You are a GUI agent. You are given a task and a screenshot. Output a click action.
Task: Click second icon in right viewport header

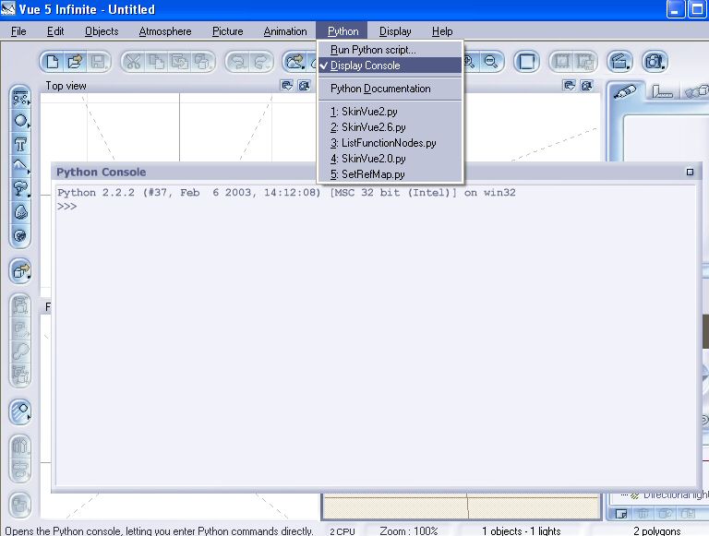(586, 86)
